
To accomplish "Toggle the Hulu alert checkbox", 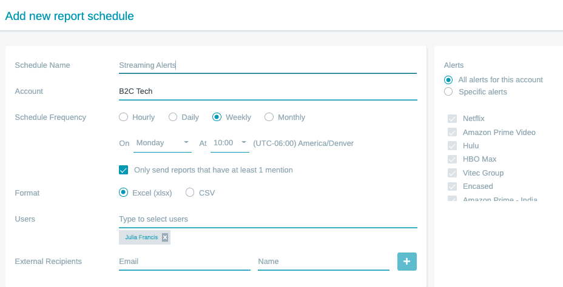I will click(x=452, y=146).
